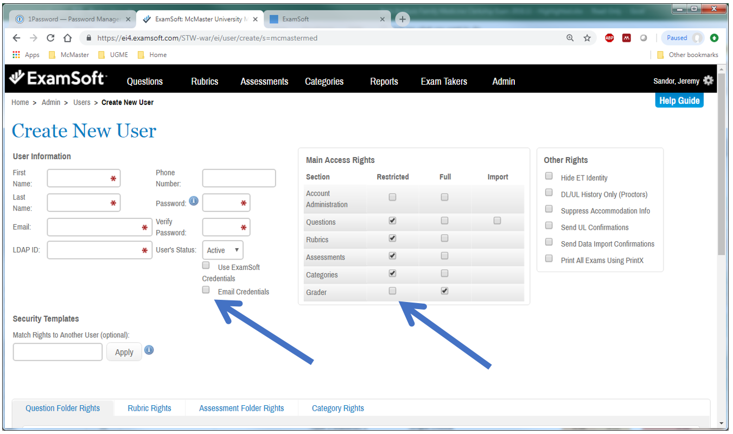Viewport: 733px width, 434px height.
Task: Click the Paused profile button
Action: [683, 38]
